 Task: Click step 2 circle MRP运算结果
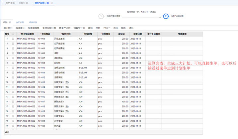coord(166,16)
